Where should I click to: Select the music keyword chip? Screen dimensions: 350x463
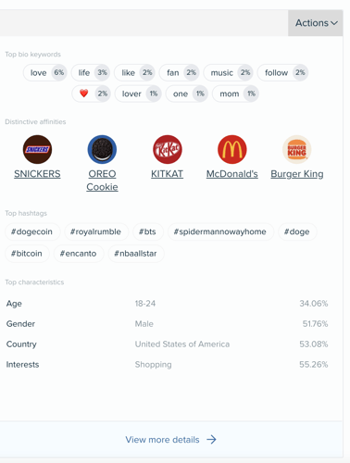tap(228, 73)
